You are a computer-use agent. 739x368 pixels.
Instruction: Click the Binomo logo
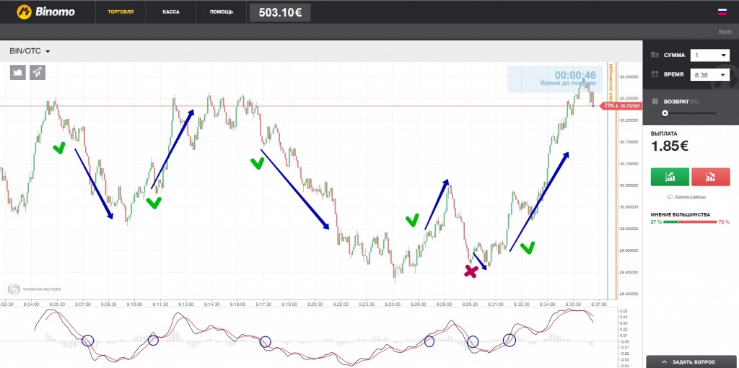click(45, 12)
